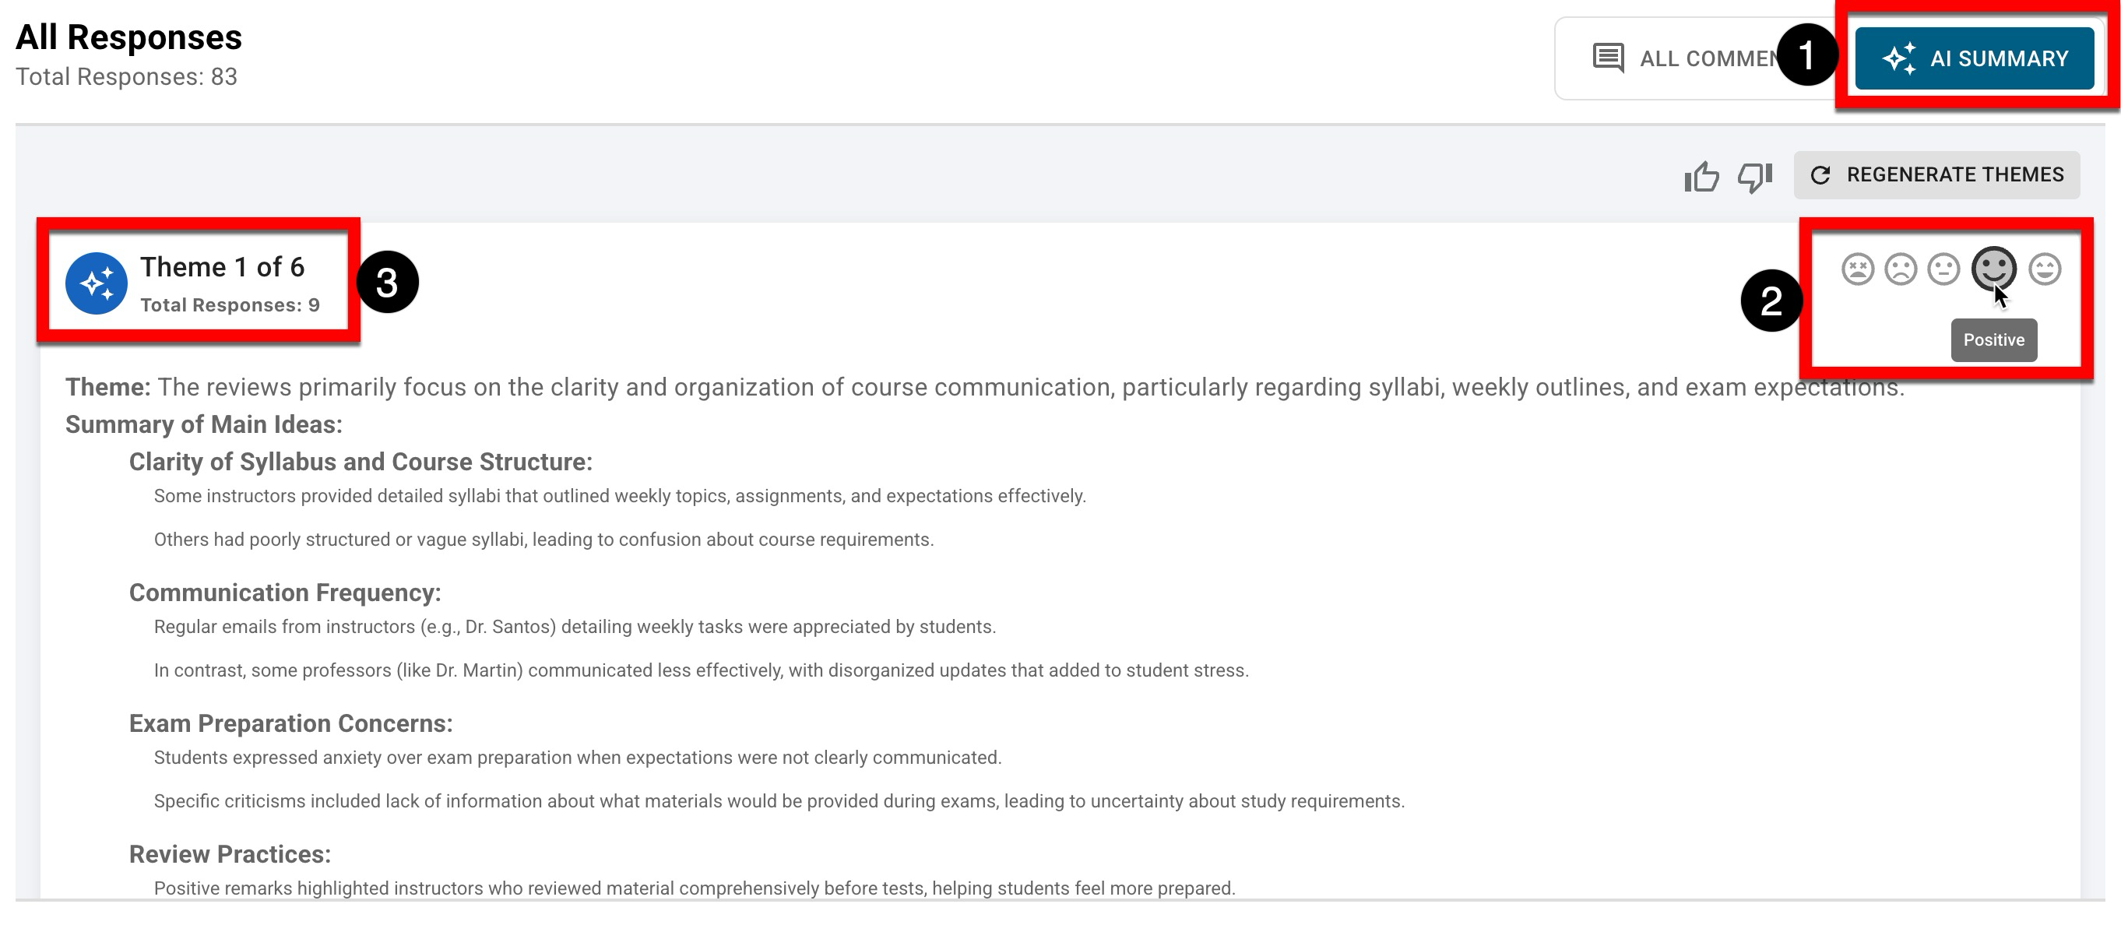Select the positive smiling face icon

1993,268
